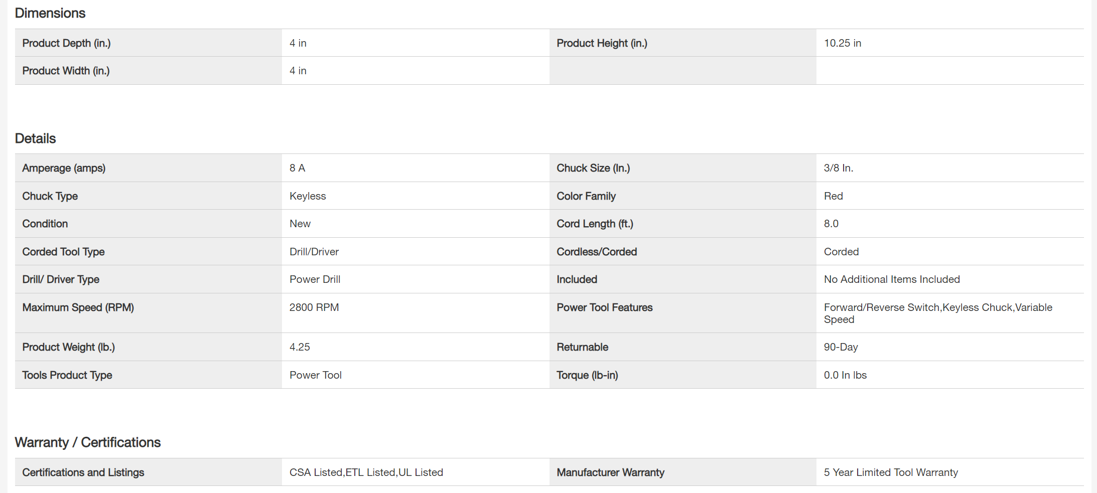Image resolution: width=1097 pixels, height=493 pixels.
Task: Click the Dimensions section heading
Action: (x=50, y=13)
